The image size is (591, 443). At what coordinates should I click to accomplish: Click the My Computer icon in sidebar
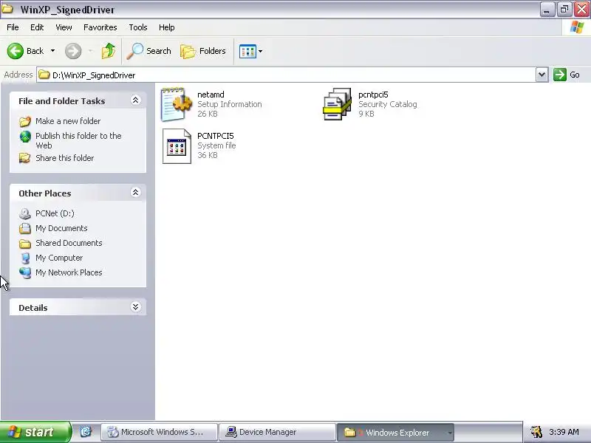click(25, 258)
